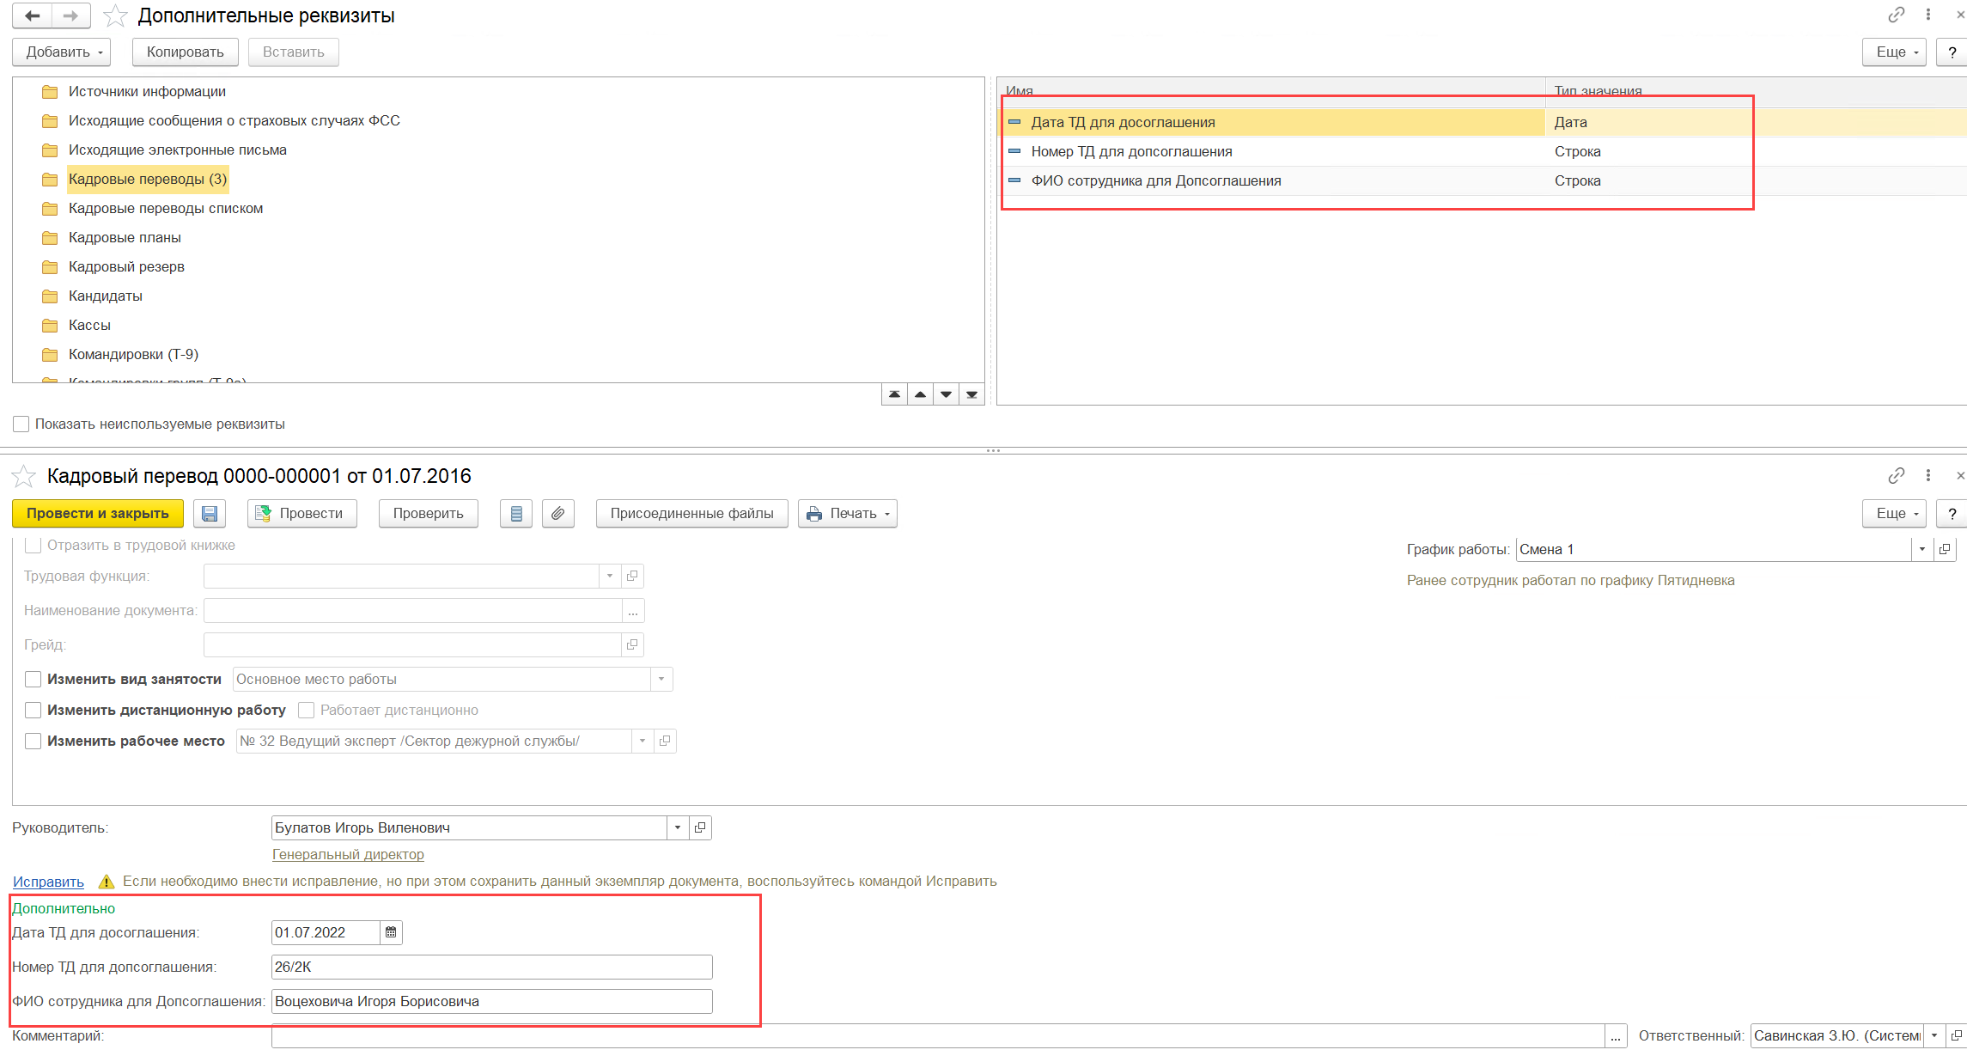Screen dimensions: 1967x1056
Task: Follow the Исправить link
Action: point(48,882)
